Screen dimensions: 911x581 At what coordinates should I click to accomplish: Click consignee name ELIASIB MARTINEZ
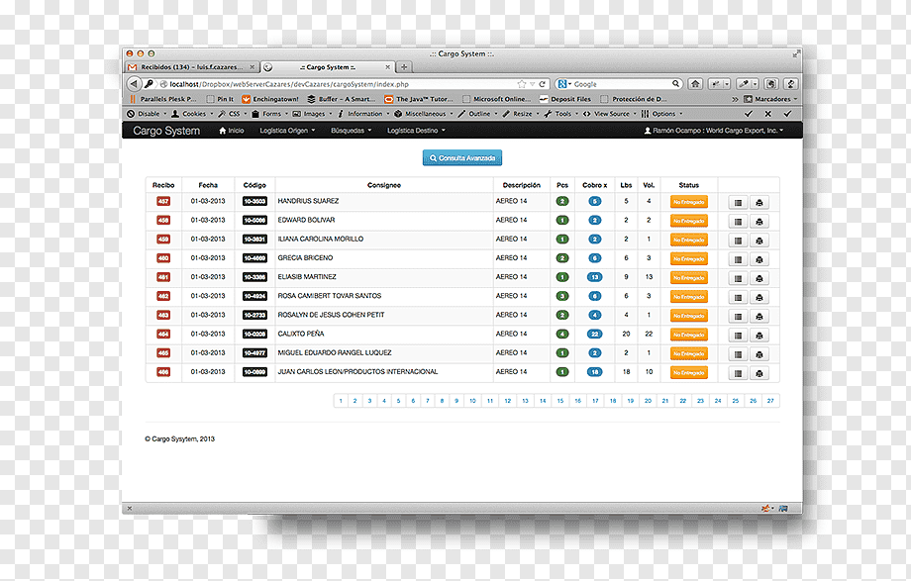point(307,277)
